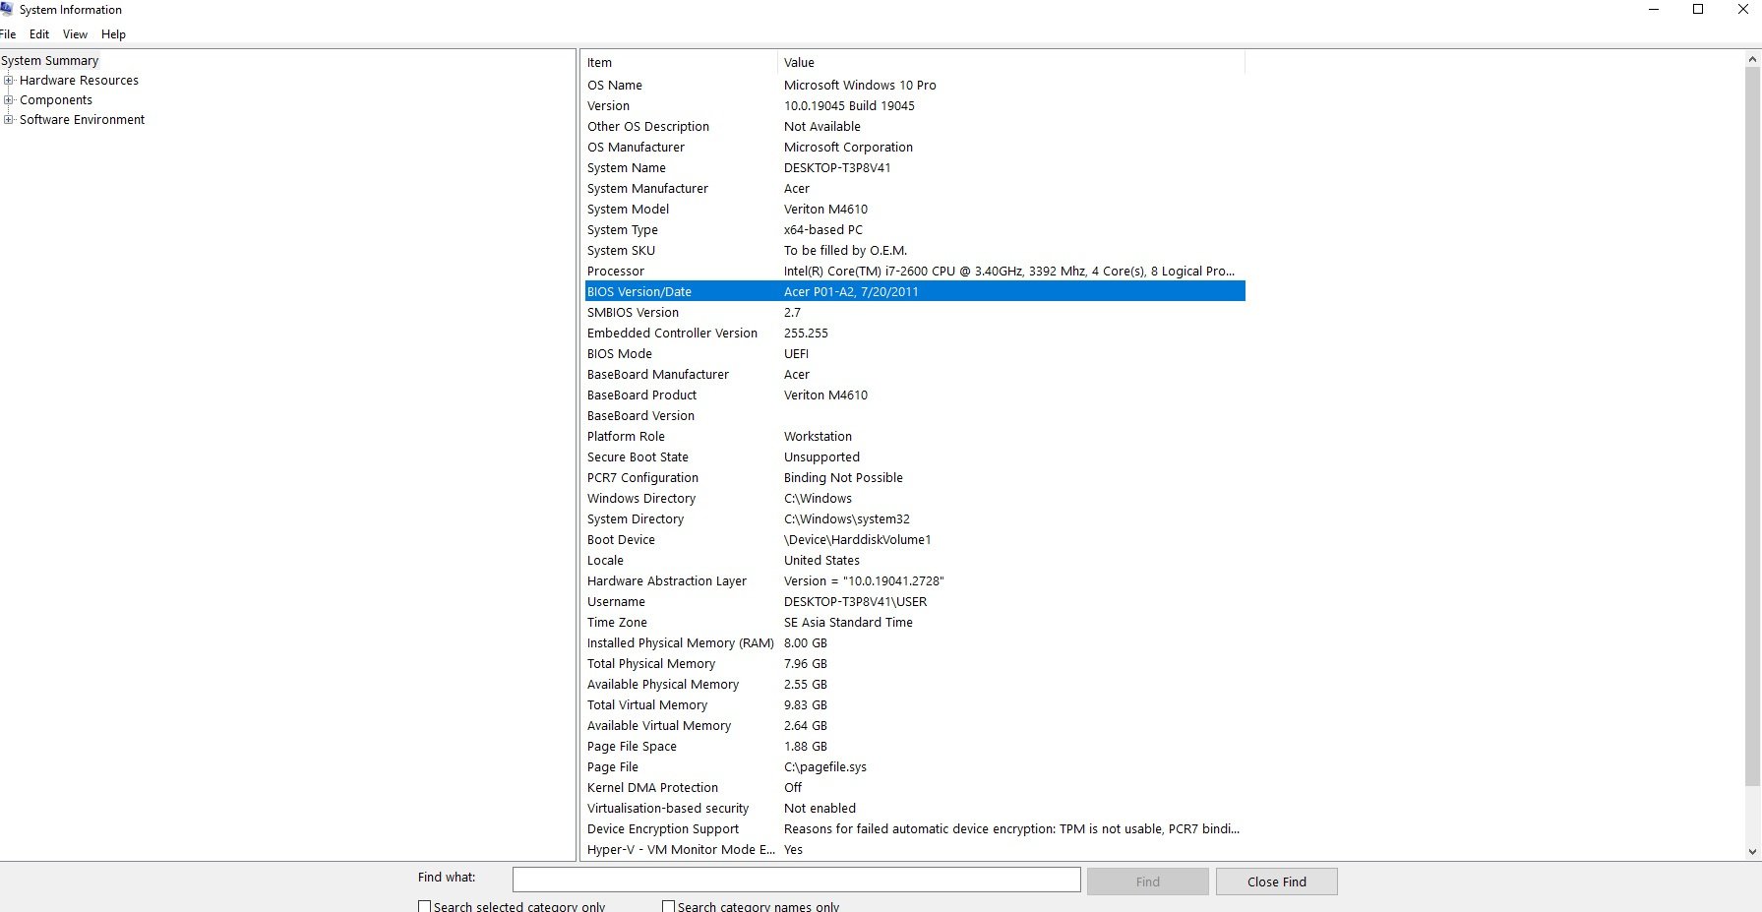Click the Find button

(1147, 882)
